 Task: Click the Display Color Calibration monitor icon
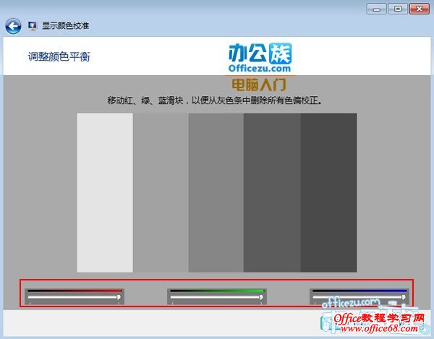tap(32, 26)
